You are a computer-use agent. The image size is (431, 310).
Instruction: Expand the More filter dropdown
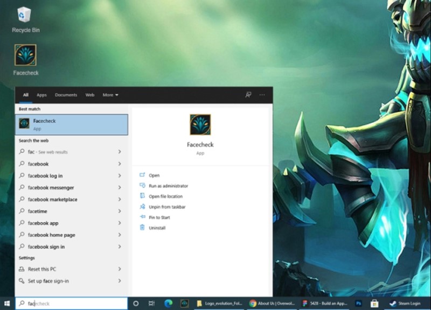tap(110, 95)
